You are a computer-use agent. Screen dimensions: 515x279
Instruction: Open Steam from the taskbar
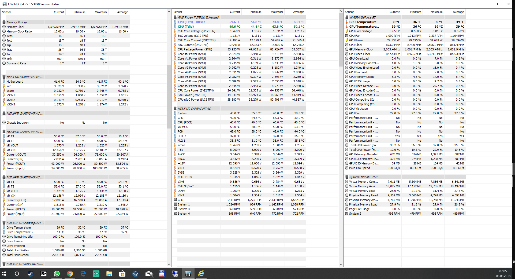point(30,274)
